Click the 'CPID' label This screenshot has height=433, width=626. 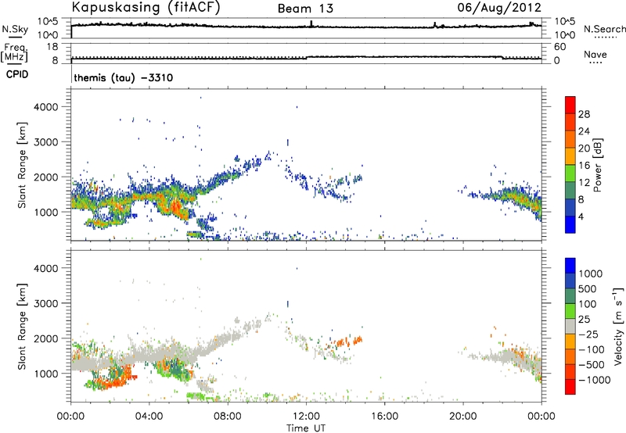pos(17,74)
